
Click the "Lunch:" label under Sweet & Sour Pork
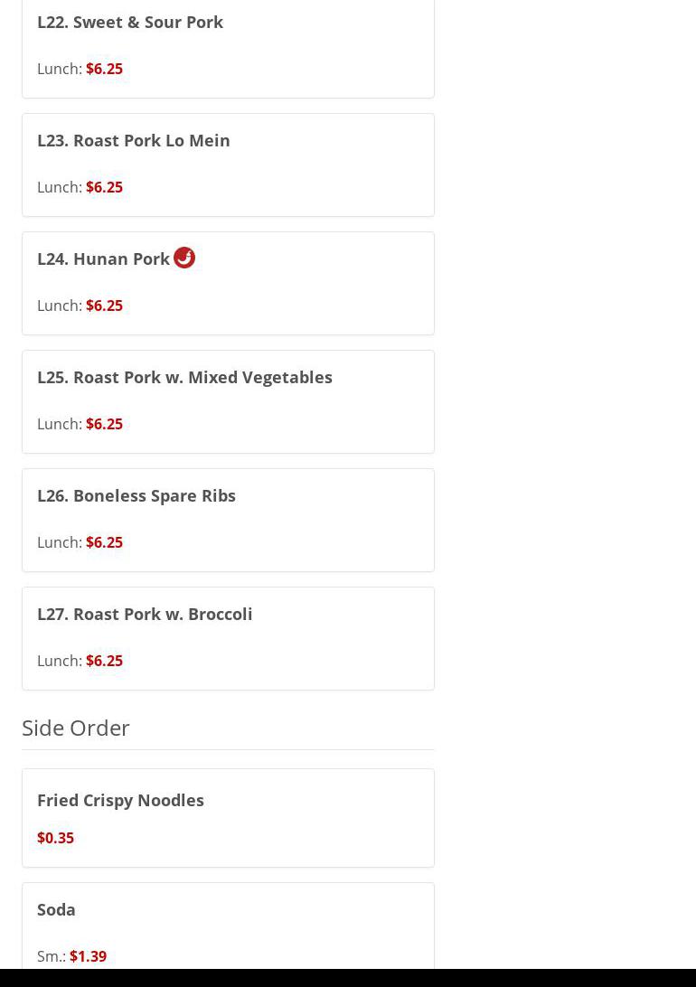[59, 69]
